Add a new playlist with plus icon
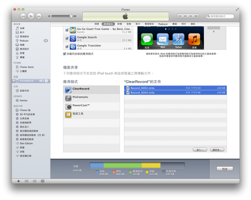This screenshot has height=200, width=251. point(18,181)
